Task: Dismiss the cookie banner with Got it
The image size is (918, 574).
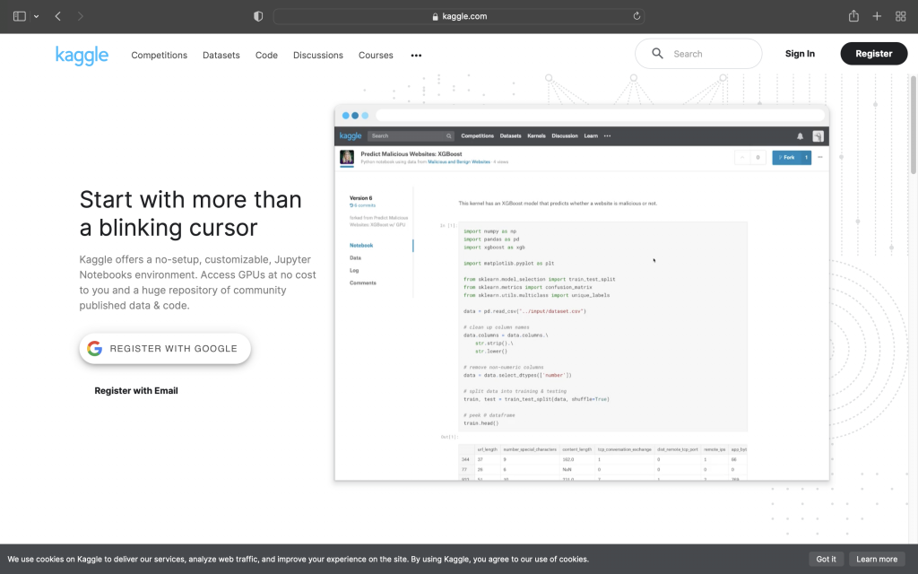Action: pyautogui.click(x=826, y=559)
